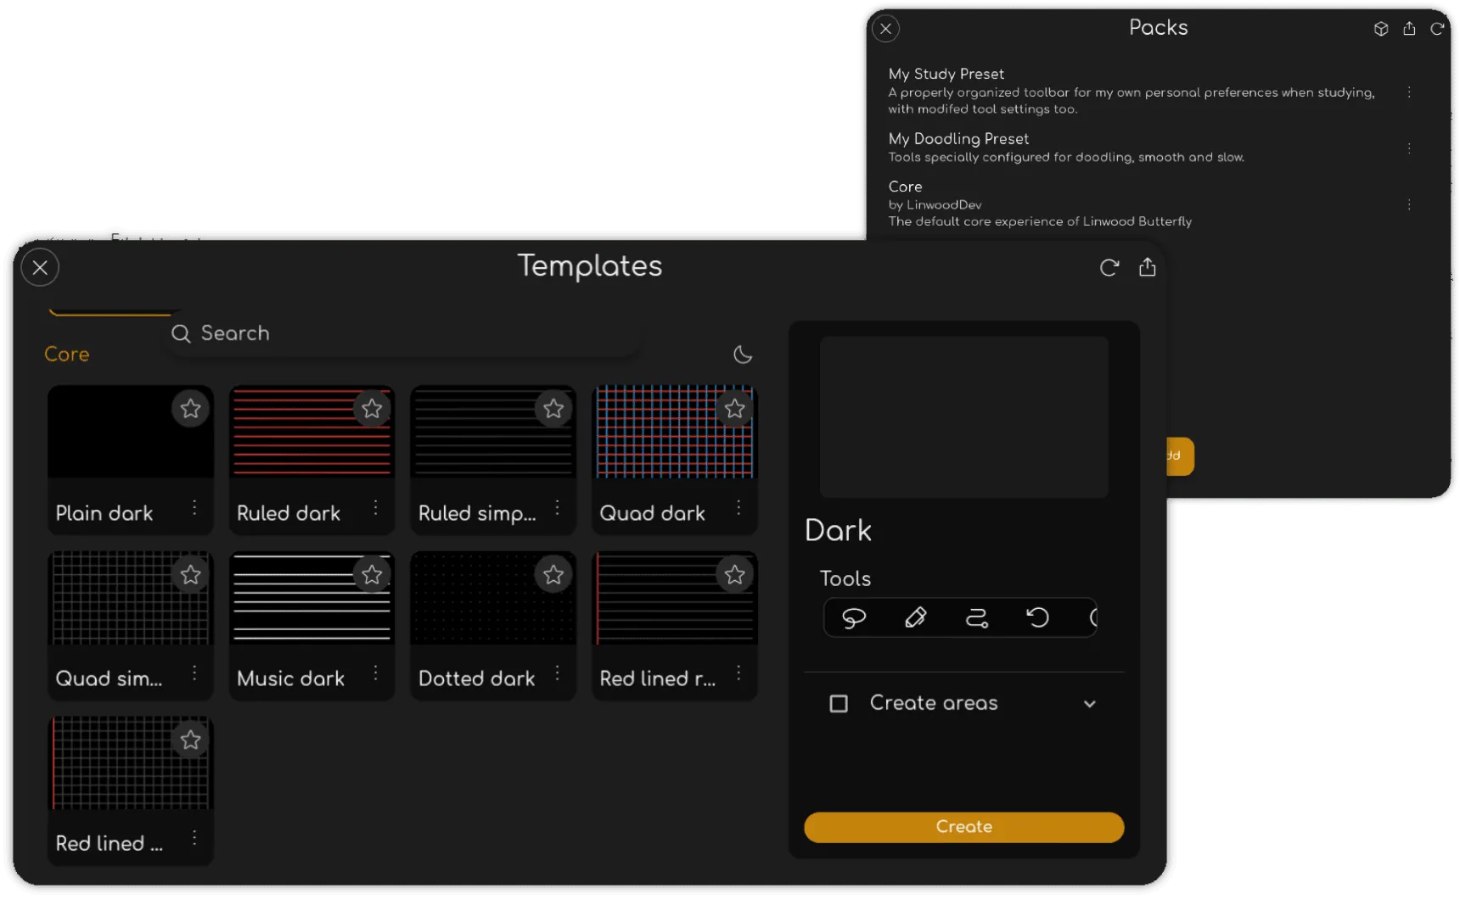Viewport: 1460px width, 899px height.
Task: Open Quad simple more options menu
Action: (x=194, y=673)
